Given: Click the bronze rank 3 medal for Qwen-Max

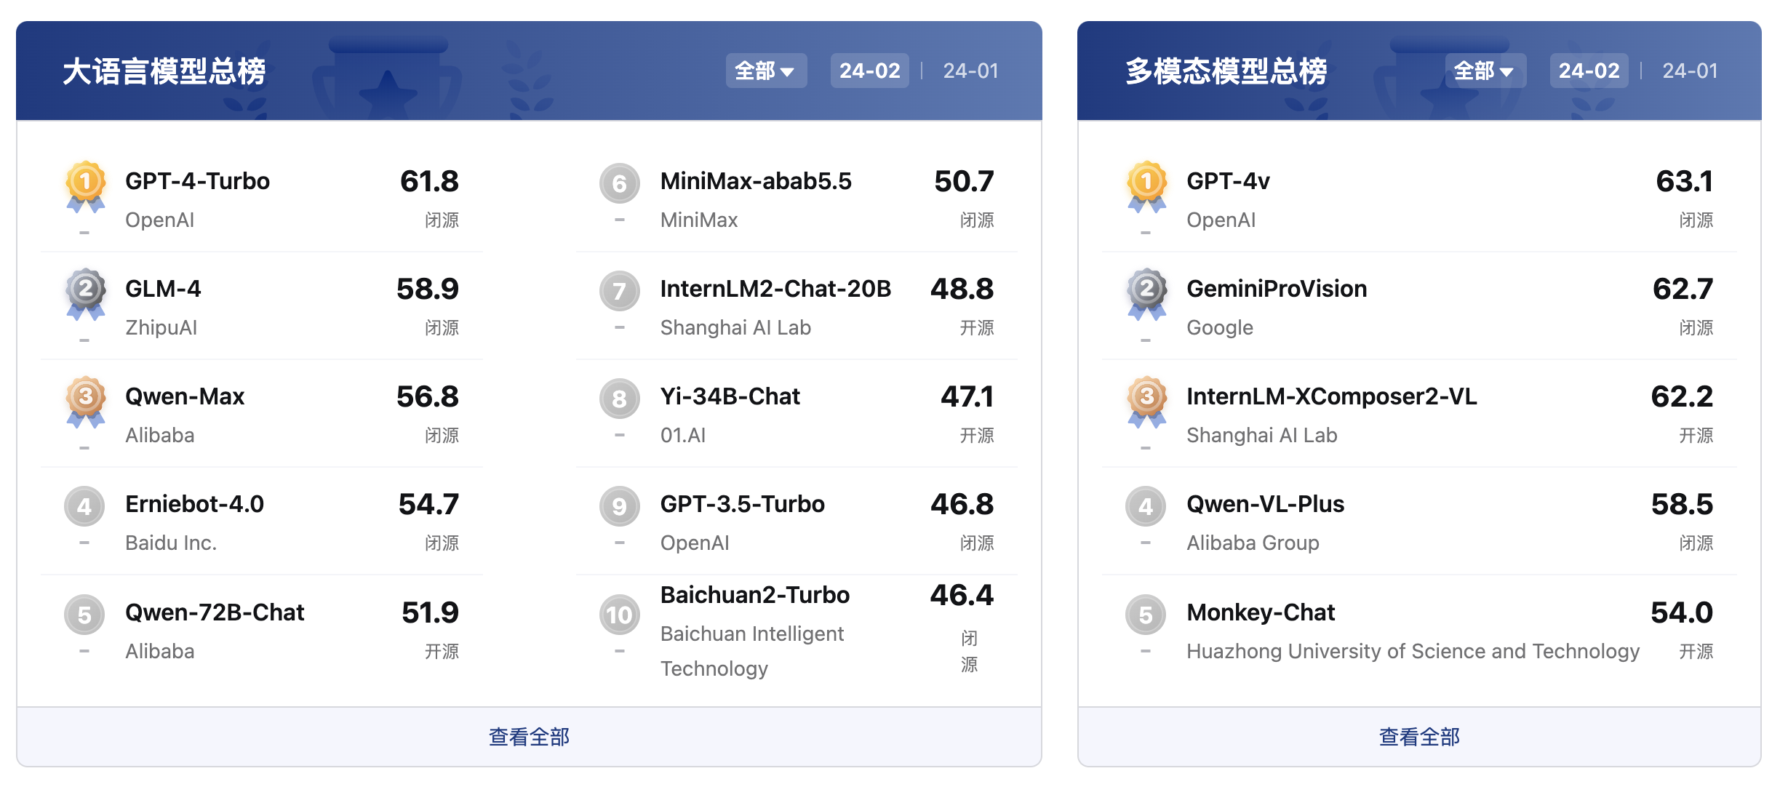Looking at the screenshot, I should (x=86, y=402).
